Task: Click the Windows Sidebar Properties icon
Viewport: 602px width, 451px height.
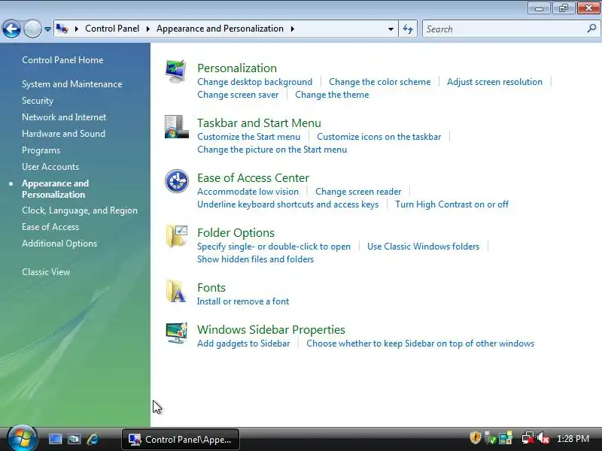Action: [x=177, y=333]
